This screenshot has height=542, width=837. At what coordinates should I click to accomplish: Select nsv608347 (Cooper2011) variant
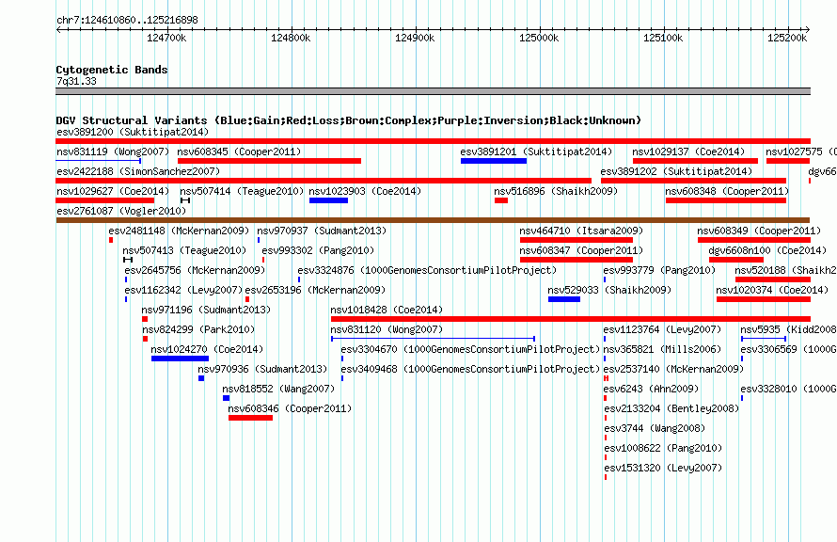click(581, 250)
